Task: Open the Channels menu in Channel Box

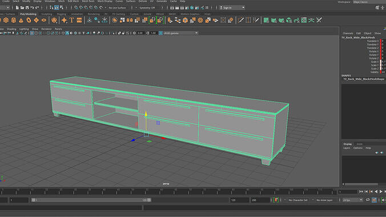Action: pyautogui.click(x=348, y=33)
